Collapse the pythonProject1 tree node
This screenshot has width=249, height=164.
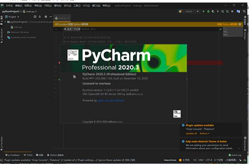tap(5, 22)
